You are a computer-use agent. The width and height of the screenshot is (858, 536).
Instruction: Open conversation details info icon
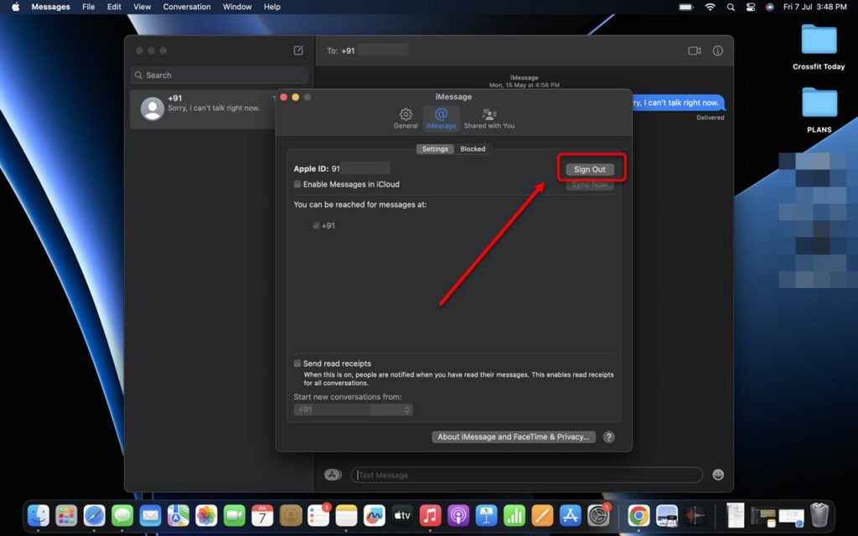[718, 51]
